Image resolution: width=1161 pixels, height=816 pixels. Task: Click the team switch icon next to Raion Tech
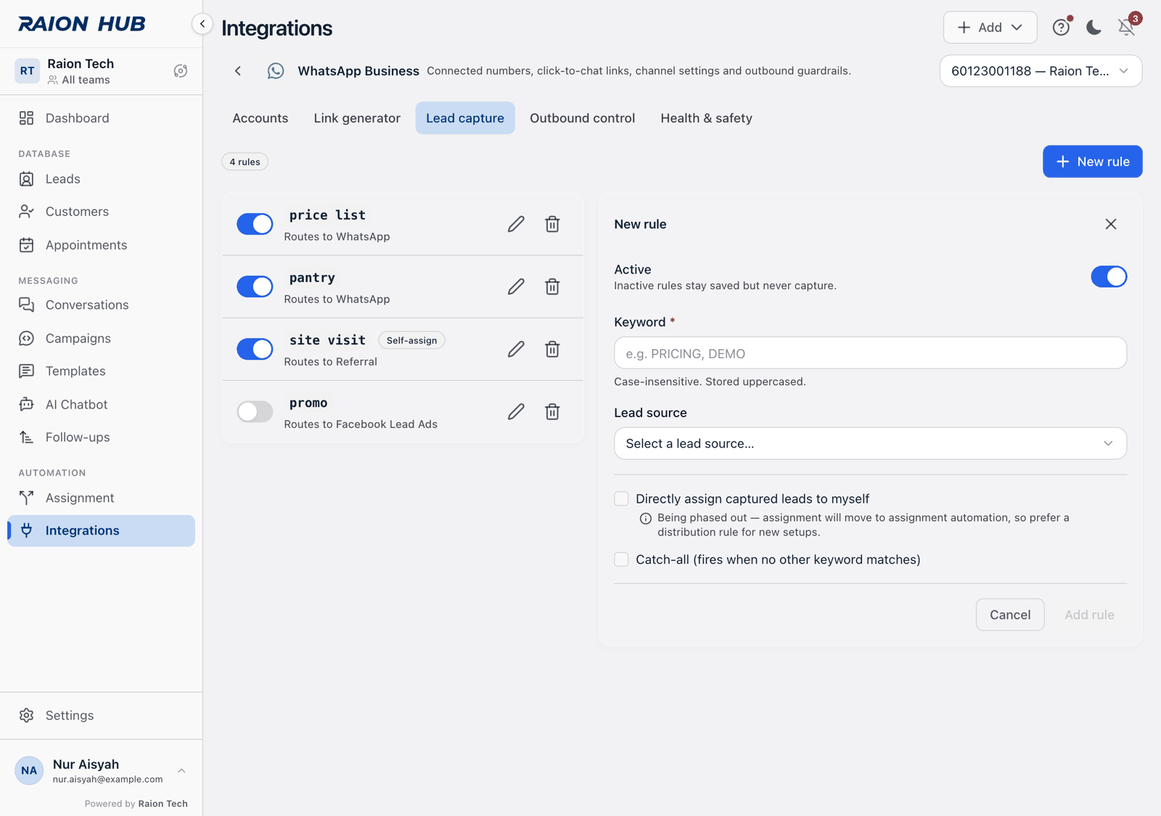tap(181, 71)
